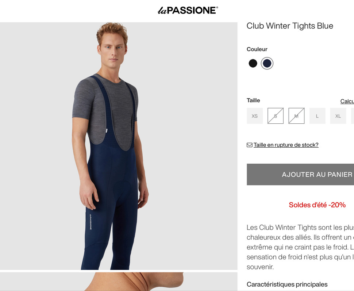Choose size XS
Screen dimensions: 354x291
[x=255, y=116]
